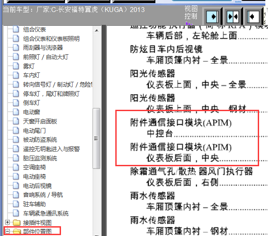The width and height of the screenshot is (268, 236).
Task: Open the 车辆紧急通讯系统 document icon
Action: coord(16,213)
